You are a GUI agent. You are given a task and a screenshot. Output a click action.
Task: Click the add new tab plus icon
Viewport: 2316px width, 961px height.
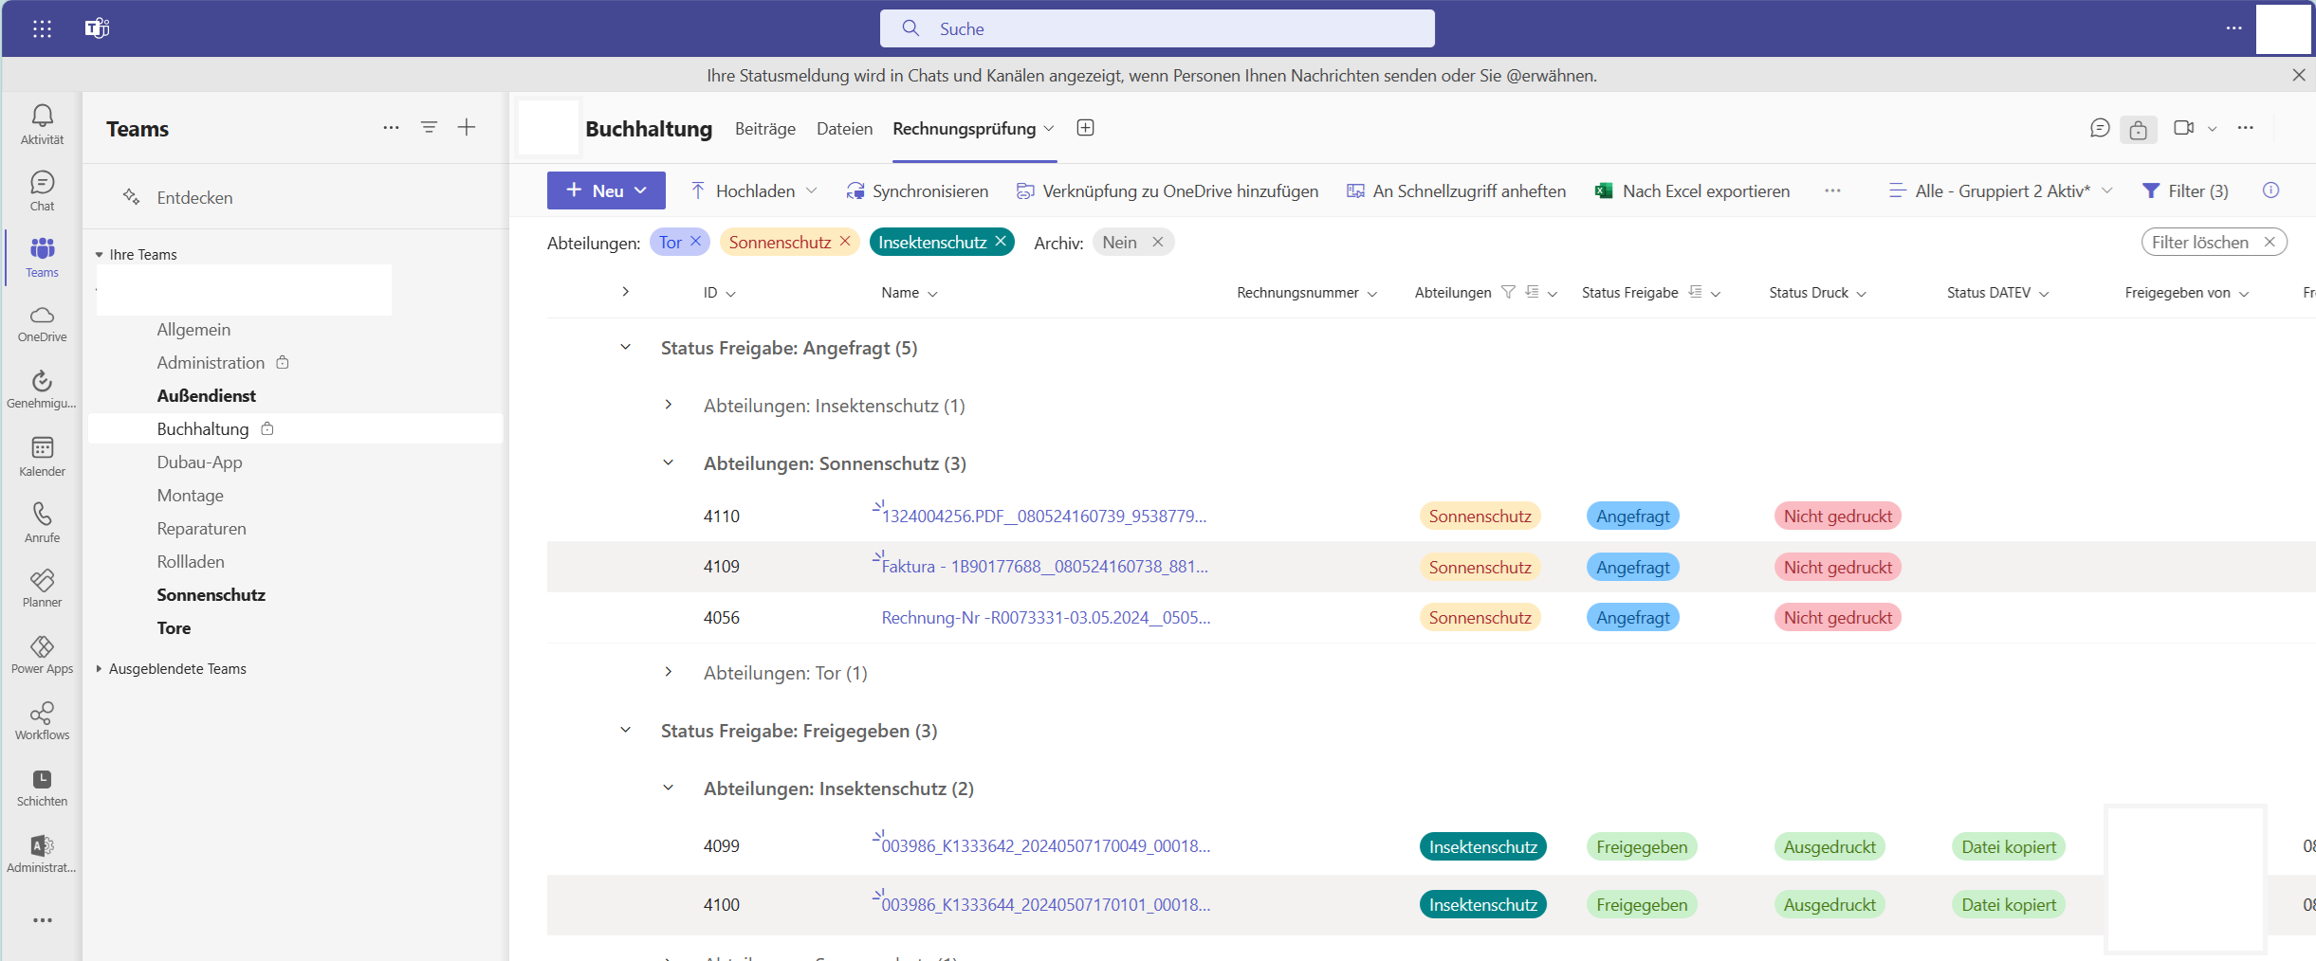1086,128
